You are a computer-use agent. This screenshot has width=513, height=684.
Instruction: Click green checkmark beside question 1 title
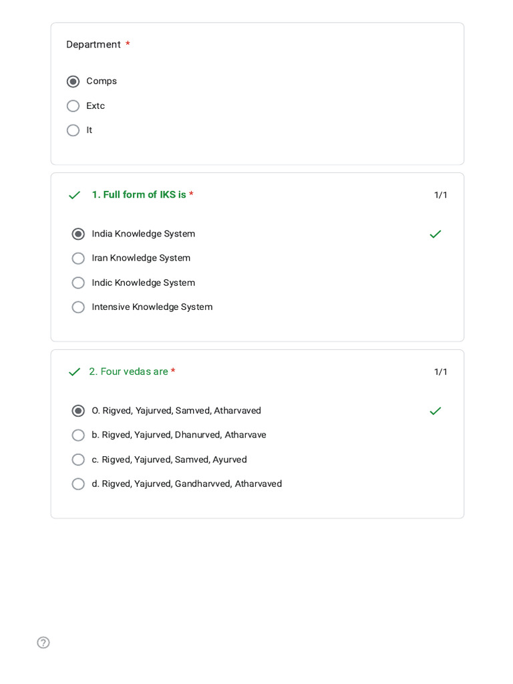click(74, 195)
